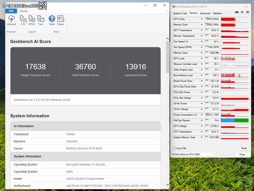254x191 pixels.
Task: Open Bus Interface Load sensor dropdown
Action: click(202, 75)
